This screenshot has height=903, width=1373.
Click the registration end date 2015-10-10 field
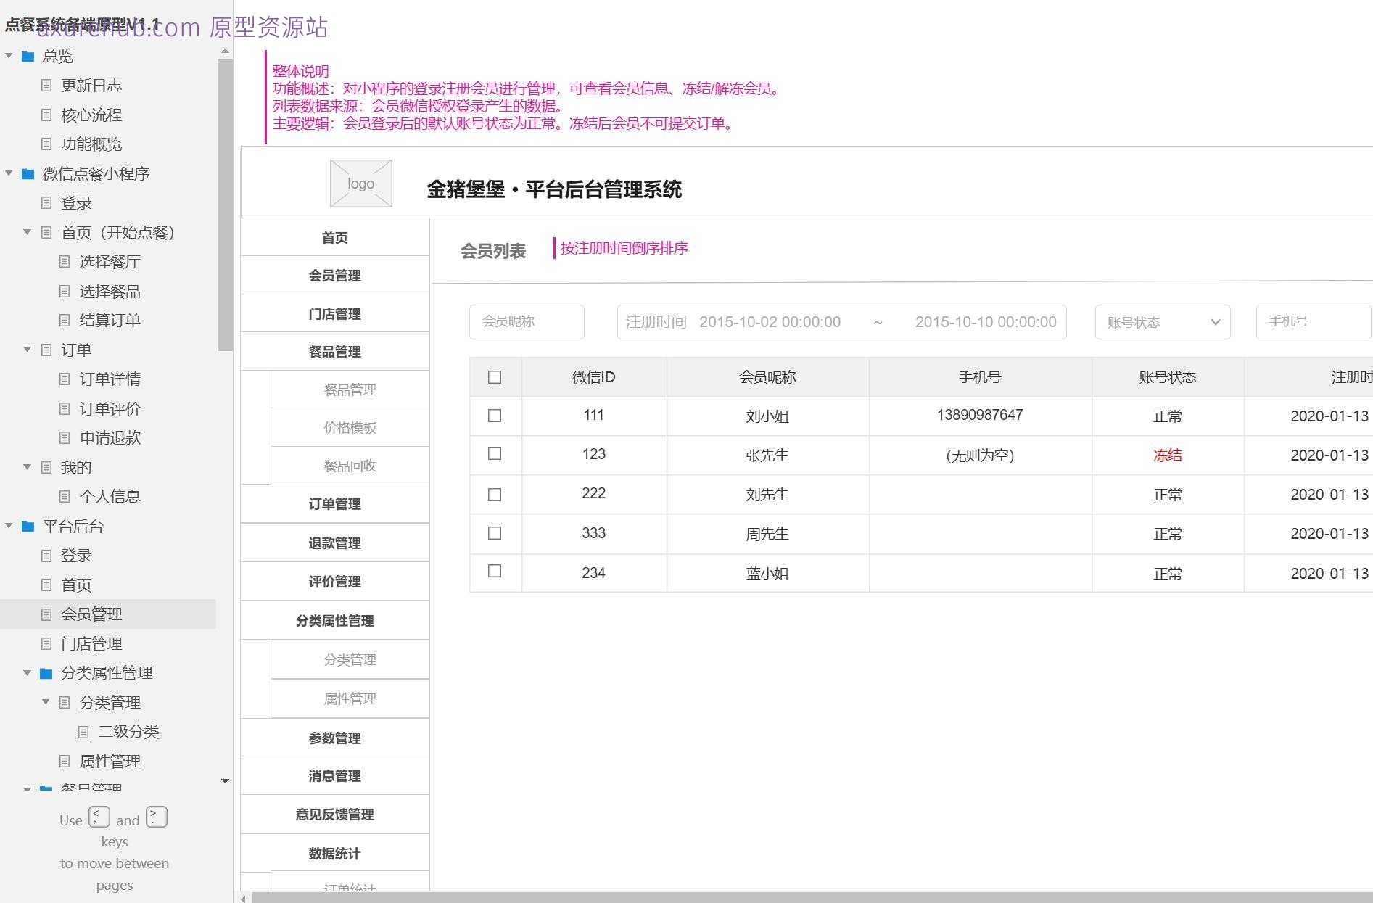[986, 322]
